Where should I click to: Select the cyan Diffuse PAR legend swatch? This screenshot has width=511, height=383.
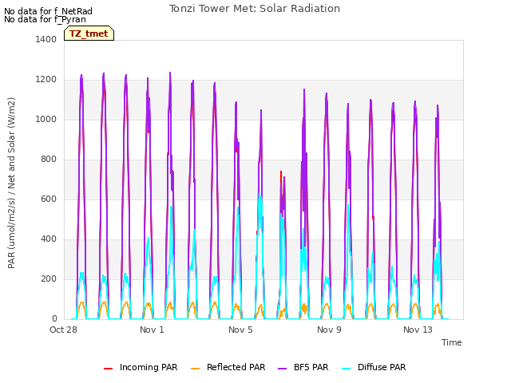[347, 369]
